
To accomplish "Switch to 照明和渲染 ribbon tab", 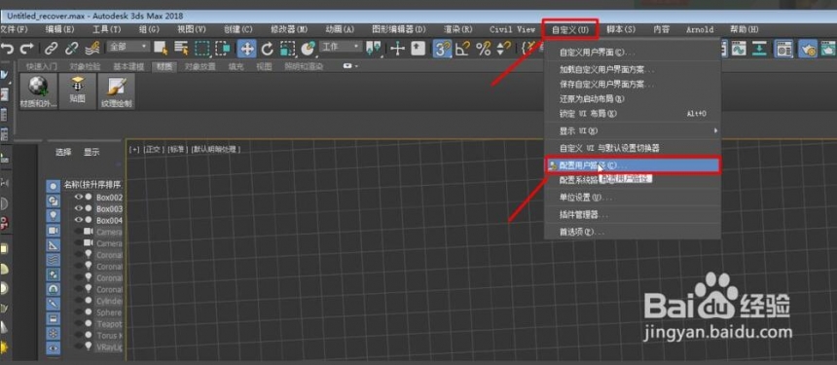I will [305, 67].
